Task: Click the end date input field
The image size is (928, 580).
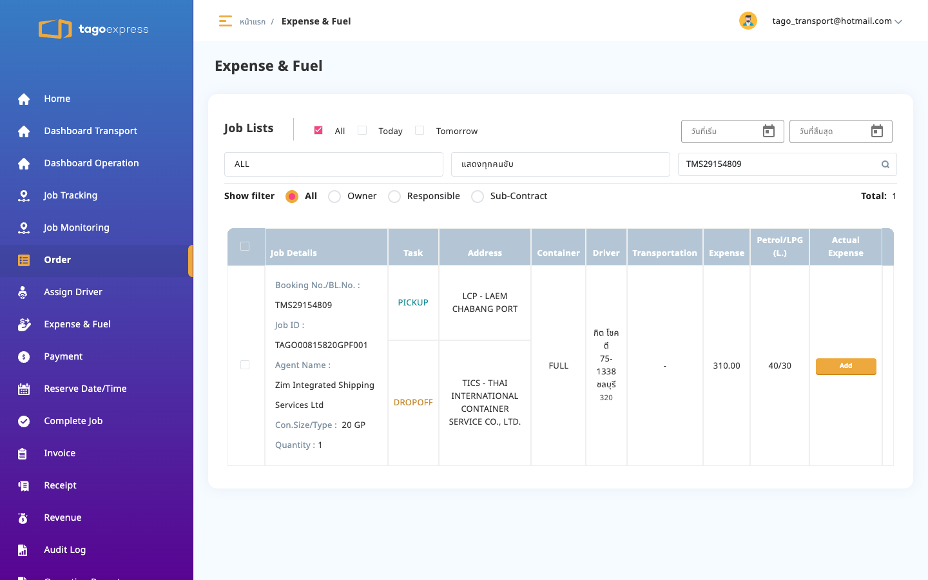Action: pyautogui.click(x=841, y=131)
